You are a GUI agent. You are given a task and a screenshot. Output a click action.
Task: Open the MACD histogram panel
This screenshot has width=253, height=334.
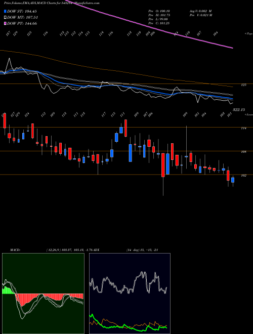43,294
